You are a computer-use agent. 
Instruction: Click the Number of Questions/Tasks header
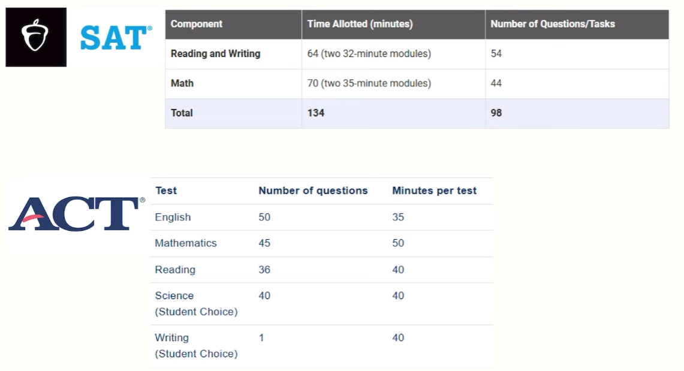(552, 25)
